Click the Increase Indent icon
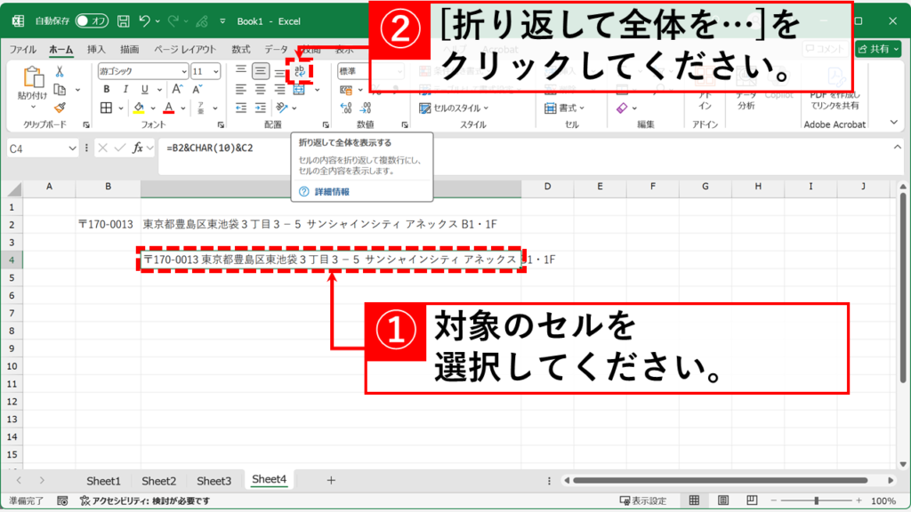911x512 pixels. pyautogui.click(x=261, y=108)
